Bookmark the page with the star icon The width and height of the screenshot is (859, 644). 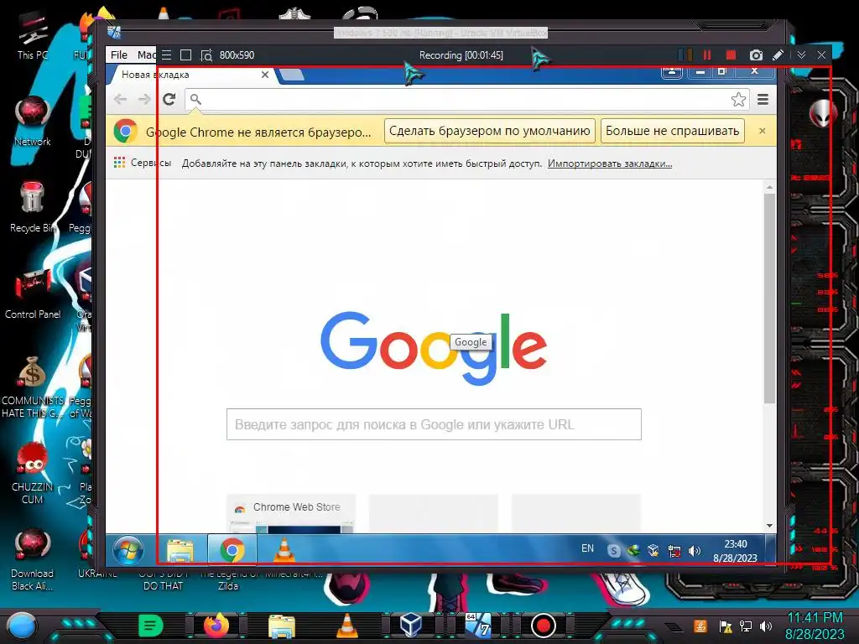[738, 99]
